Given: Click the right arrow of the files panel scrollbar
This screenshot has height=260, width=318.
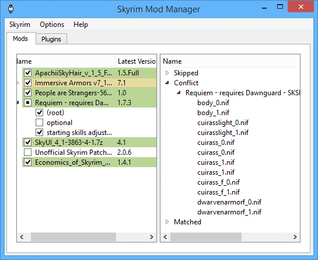Looking at the screenshot, I should point(295,237).
